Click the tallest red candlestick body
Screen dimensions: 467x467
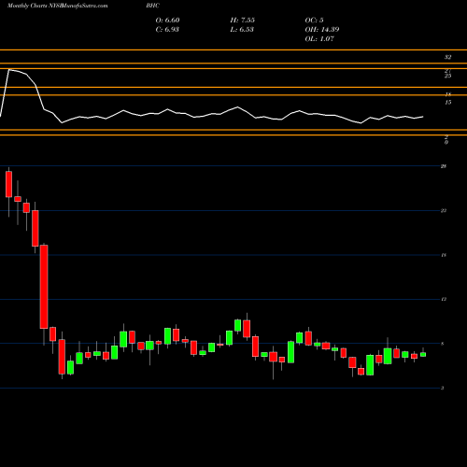tap(44, 287)
